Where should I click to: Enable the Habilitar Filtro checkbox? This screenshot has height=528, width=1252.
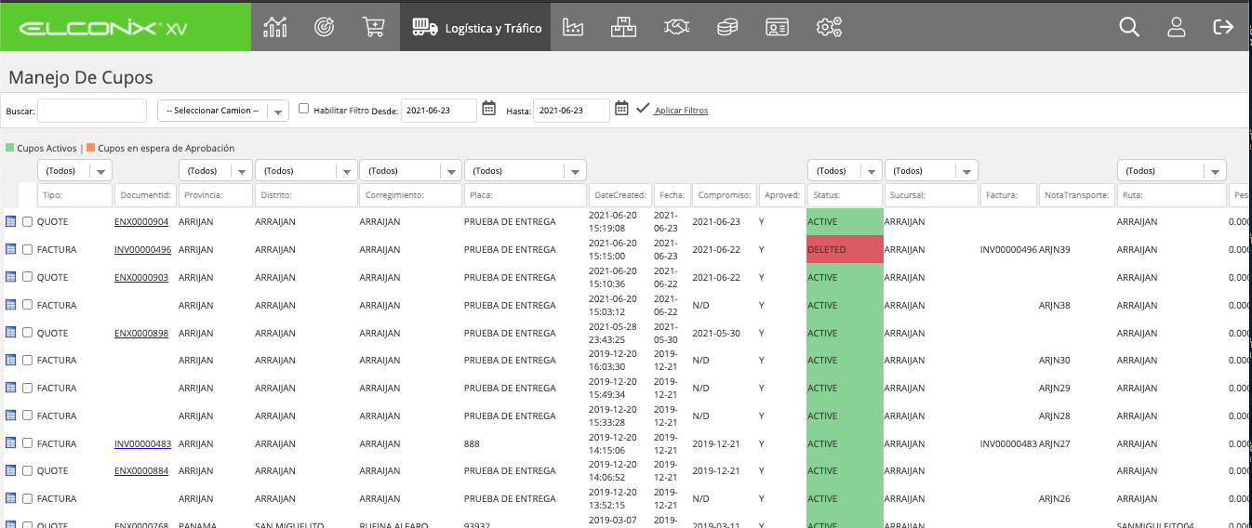[x=304, y=109]
